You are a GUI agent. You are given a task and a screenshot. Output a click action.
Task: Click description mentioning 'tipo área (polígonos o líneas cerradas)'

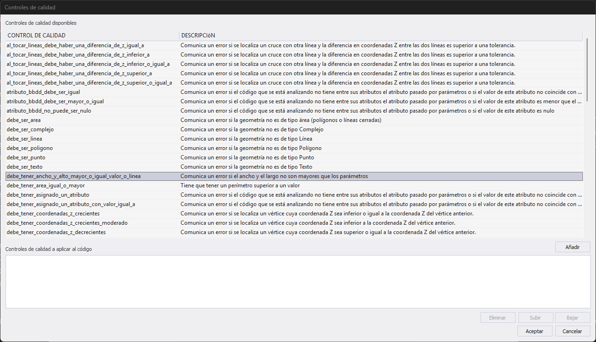pyautogui.click(x=281, y=120)
